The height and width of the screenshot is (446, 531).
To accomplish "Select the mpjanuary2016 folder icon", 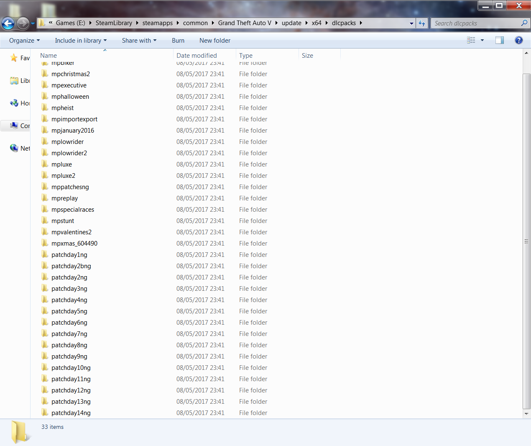I will coord(45,130).
